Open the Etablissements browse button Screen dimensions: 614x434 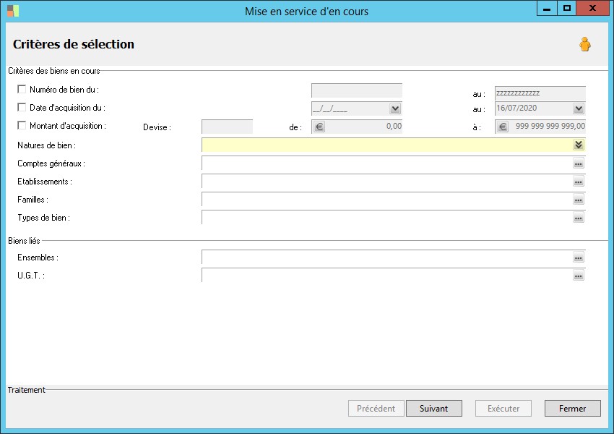[x=579, y=182]
